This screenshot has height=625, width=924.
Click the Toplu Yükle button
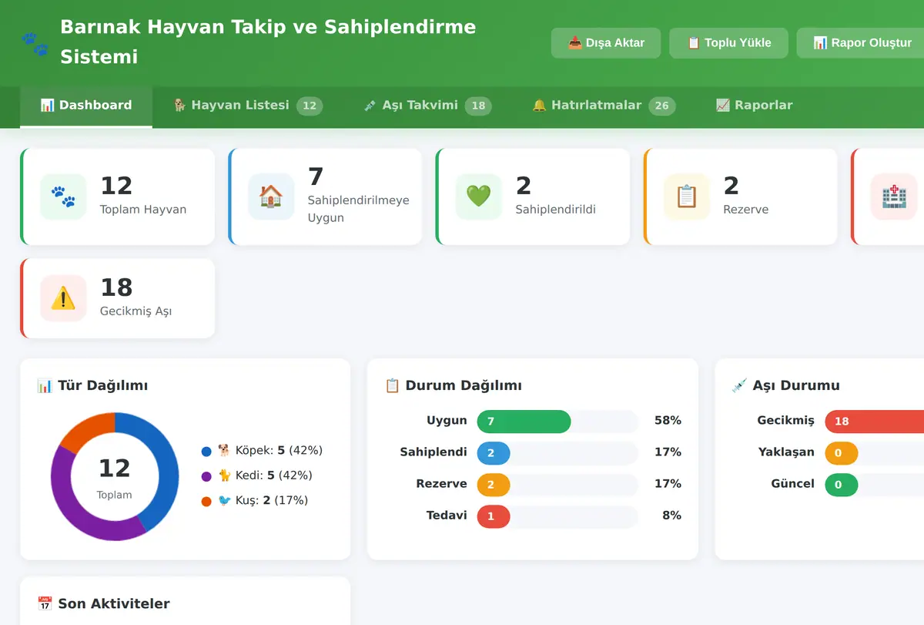(728, 43)
